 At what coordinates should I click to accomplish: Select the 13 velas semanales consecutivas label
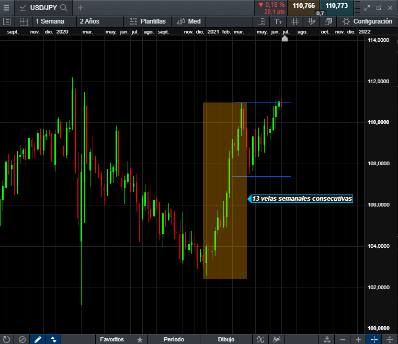coord(302,199)
